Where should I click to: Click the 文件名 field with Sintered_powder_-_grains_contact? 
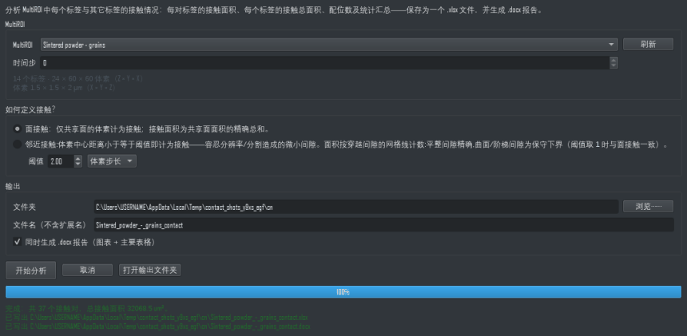tap(383, 225)
